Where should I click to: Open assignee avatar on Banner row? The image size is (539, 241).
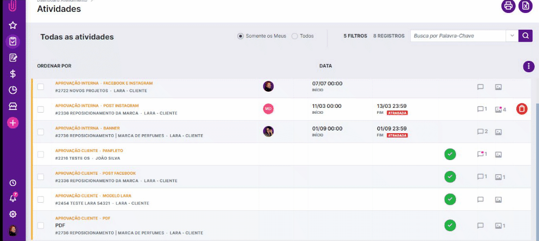click(268, 132)
